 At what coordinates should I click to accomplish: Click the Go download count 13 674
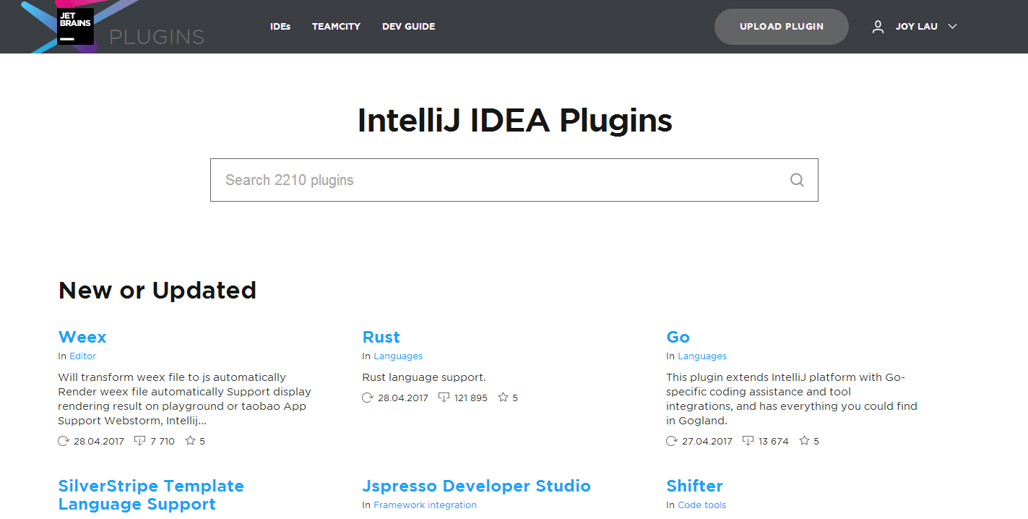(774, 441)
